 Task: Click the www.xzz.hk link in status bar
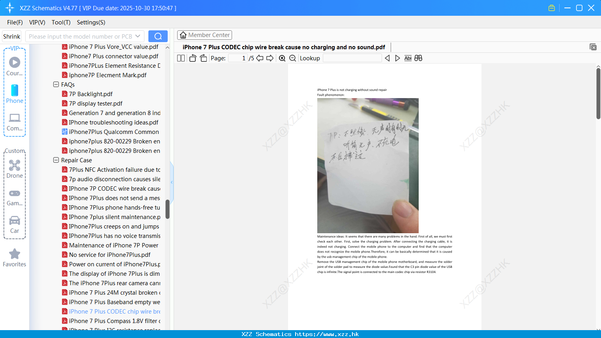(327, 334)
